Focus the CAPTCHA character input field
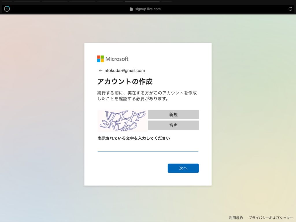Screen dimensions: 296x222 (x=148, y=147)
